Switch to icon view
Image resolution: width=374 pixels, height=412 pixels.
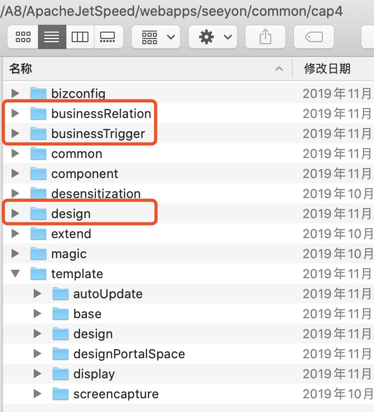click(x=23, y=37)
